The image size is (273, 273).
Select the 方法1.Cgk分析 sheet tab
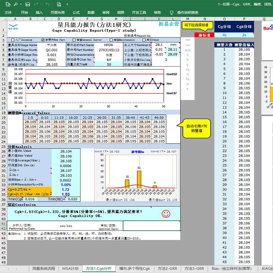pos(99,269)
